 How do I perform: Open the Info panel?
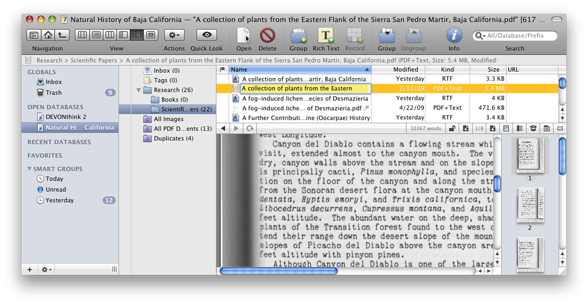(454, 36)
